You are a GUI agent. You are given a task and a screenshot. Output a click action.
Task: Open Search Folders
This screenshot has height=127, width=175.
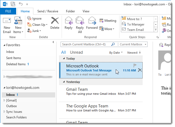click(16, 117)
